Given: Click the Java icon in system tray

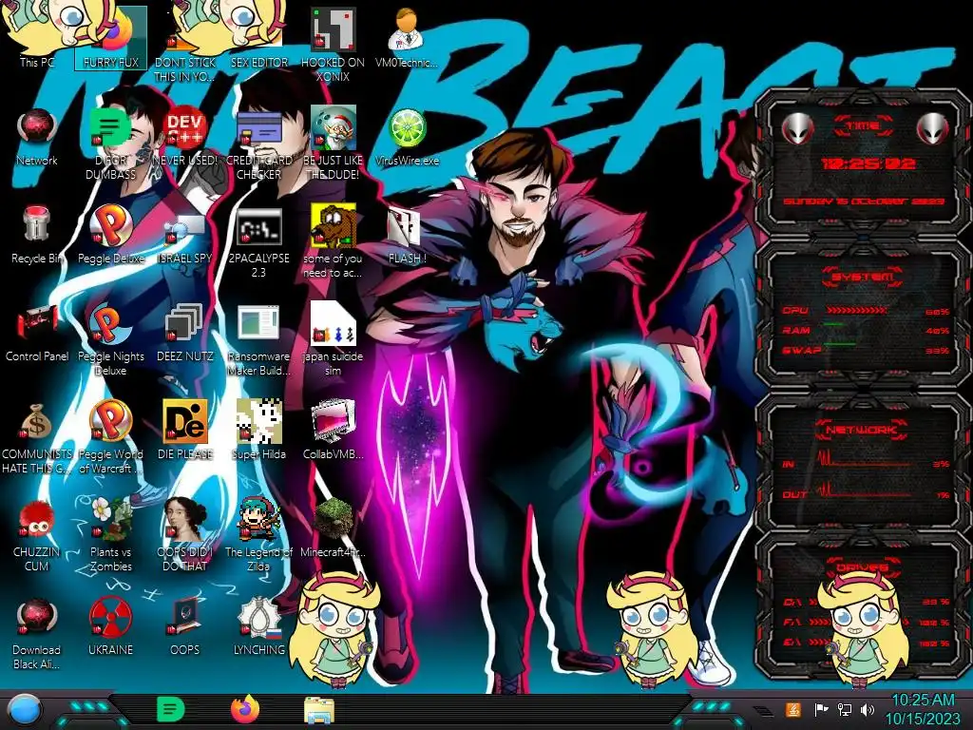Looking at the screenshot, I should pos(793,709).
